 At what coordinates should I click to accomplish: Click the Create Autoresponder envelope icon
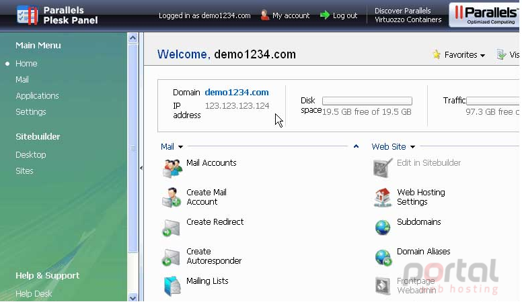click(171, 258)
